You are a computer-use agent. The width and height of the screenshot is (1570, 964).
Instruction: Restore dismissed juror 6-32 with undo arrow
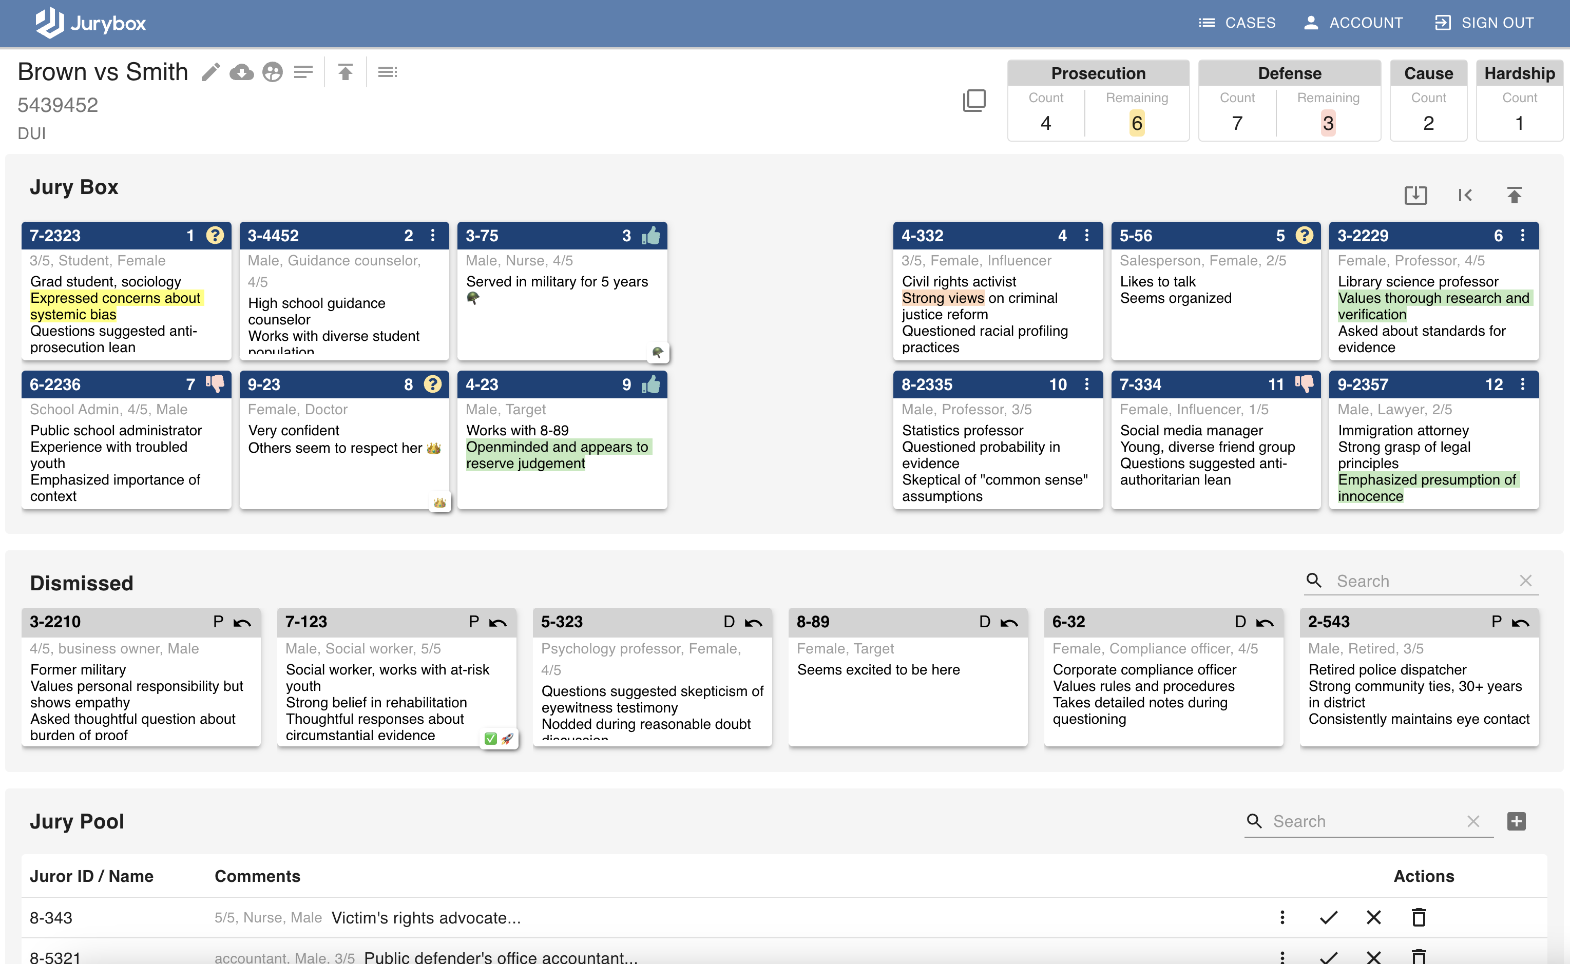[1265, 622]
